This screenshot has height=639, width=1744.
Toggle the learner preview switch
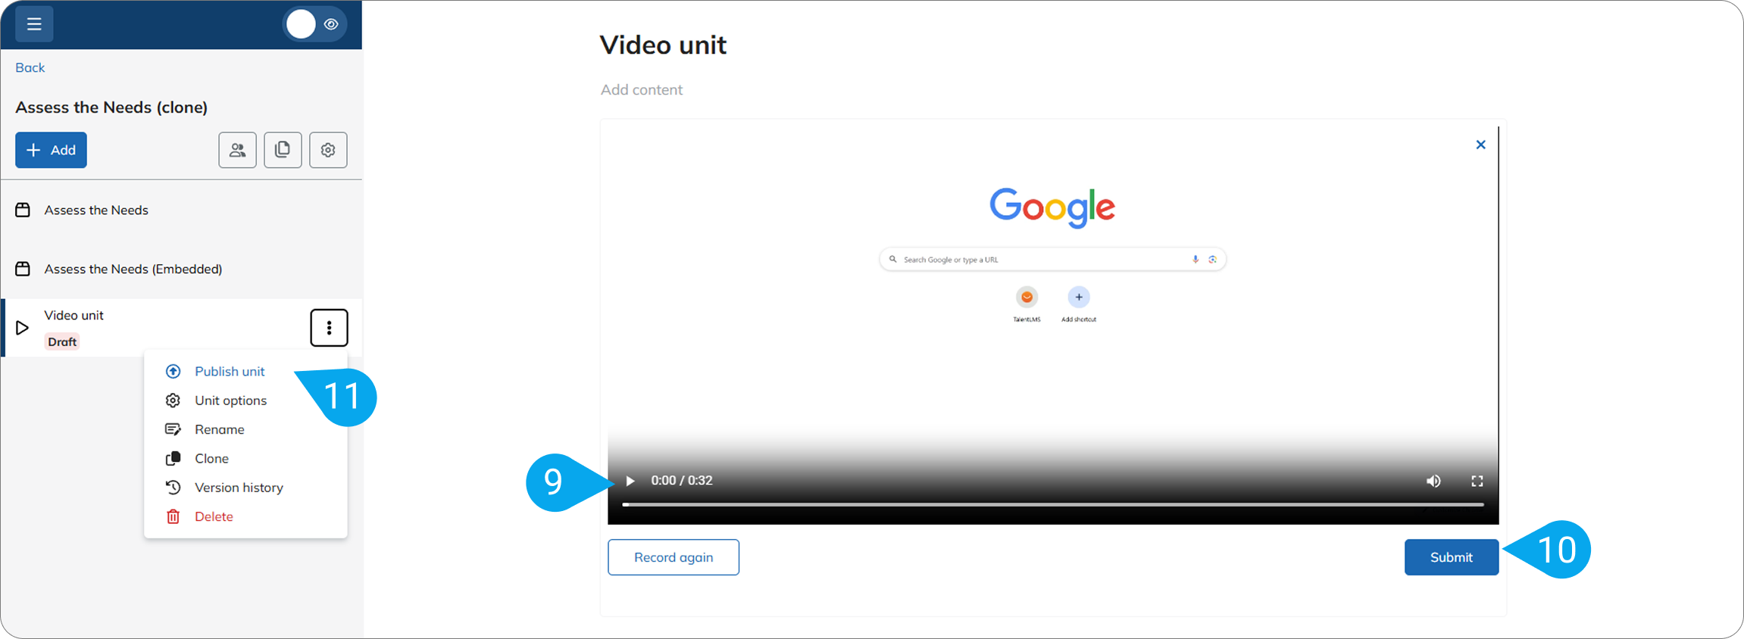[x=315, y=24]
